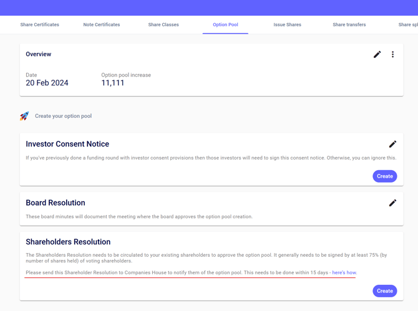This screenshot has height=311, width=418.
Task: Open the Overview three-dot options menu
Action: (392, 55)
